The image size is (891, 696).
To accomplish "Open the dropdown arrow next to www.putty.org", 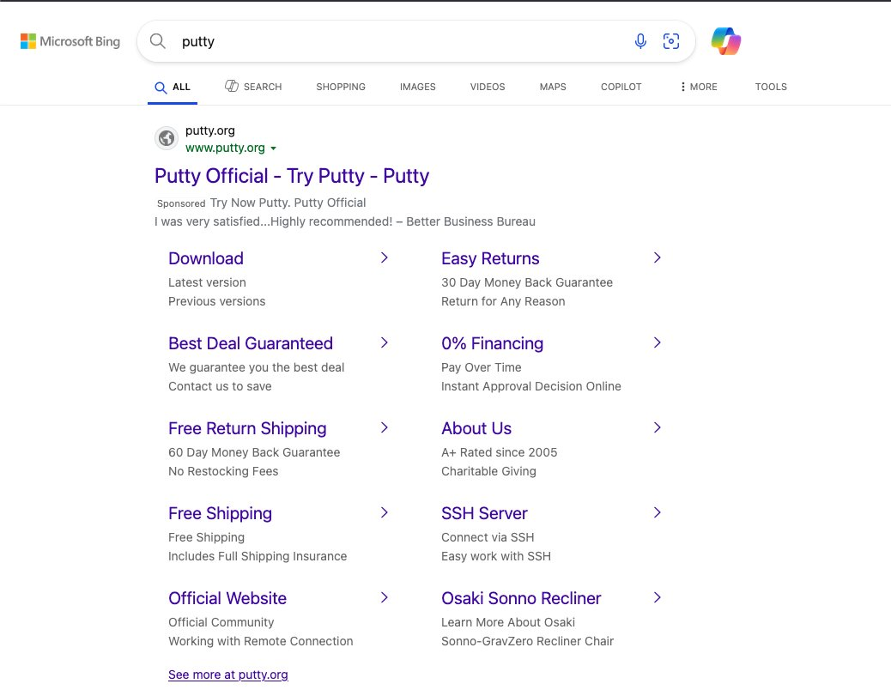I will coord(273,148).
